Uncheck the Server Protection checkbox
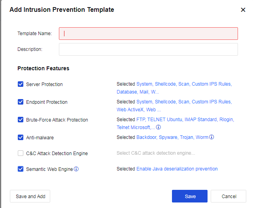Image resolution: width=253 pixels, height=208 pixels. (21, 84)
